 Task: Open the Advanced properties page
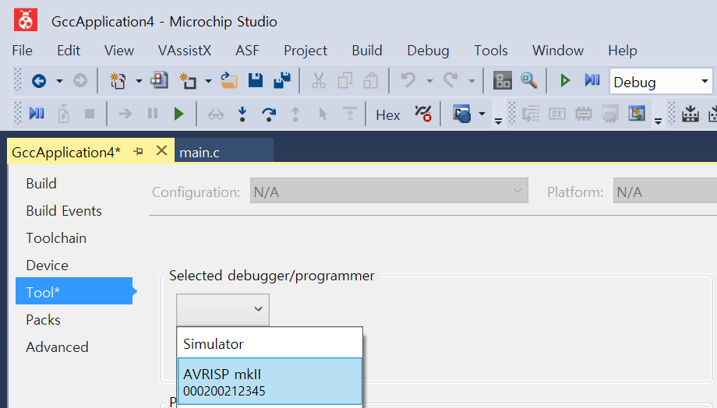tap(57, 347)
